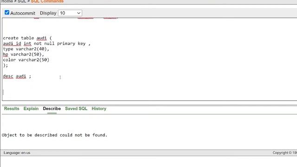This screenshot has width=297, height=167.
Task: Click the 'create table audi (' line
Action: pyautogui.click(x=27, y=38)
